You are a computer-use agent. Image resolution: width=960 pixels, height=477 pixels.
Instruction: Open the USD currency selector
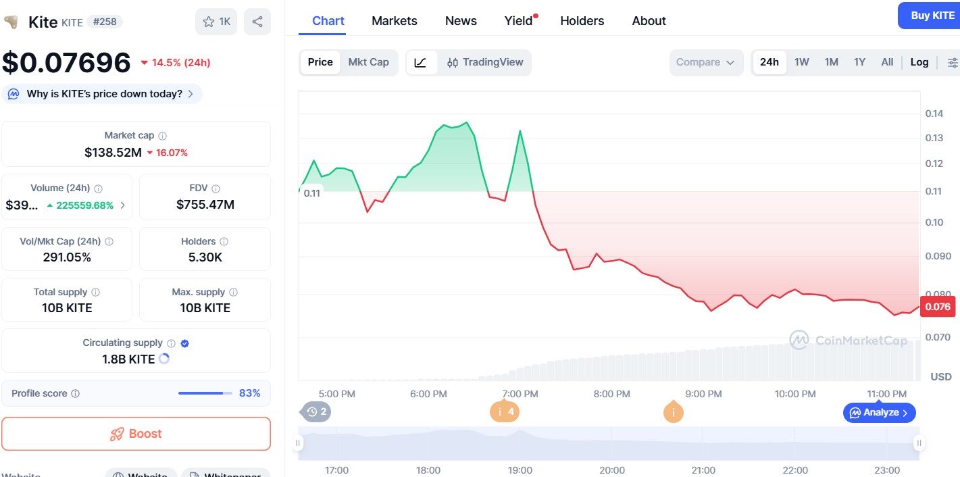click(940, 377)
